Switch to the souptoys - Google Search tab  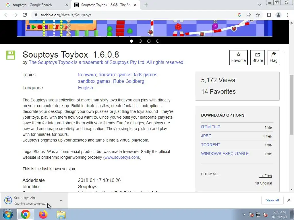click(x=35, y=5)
